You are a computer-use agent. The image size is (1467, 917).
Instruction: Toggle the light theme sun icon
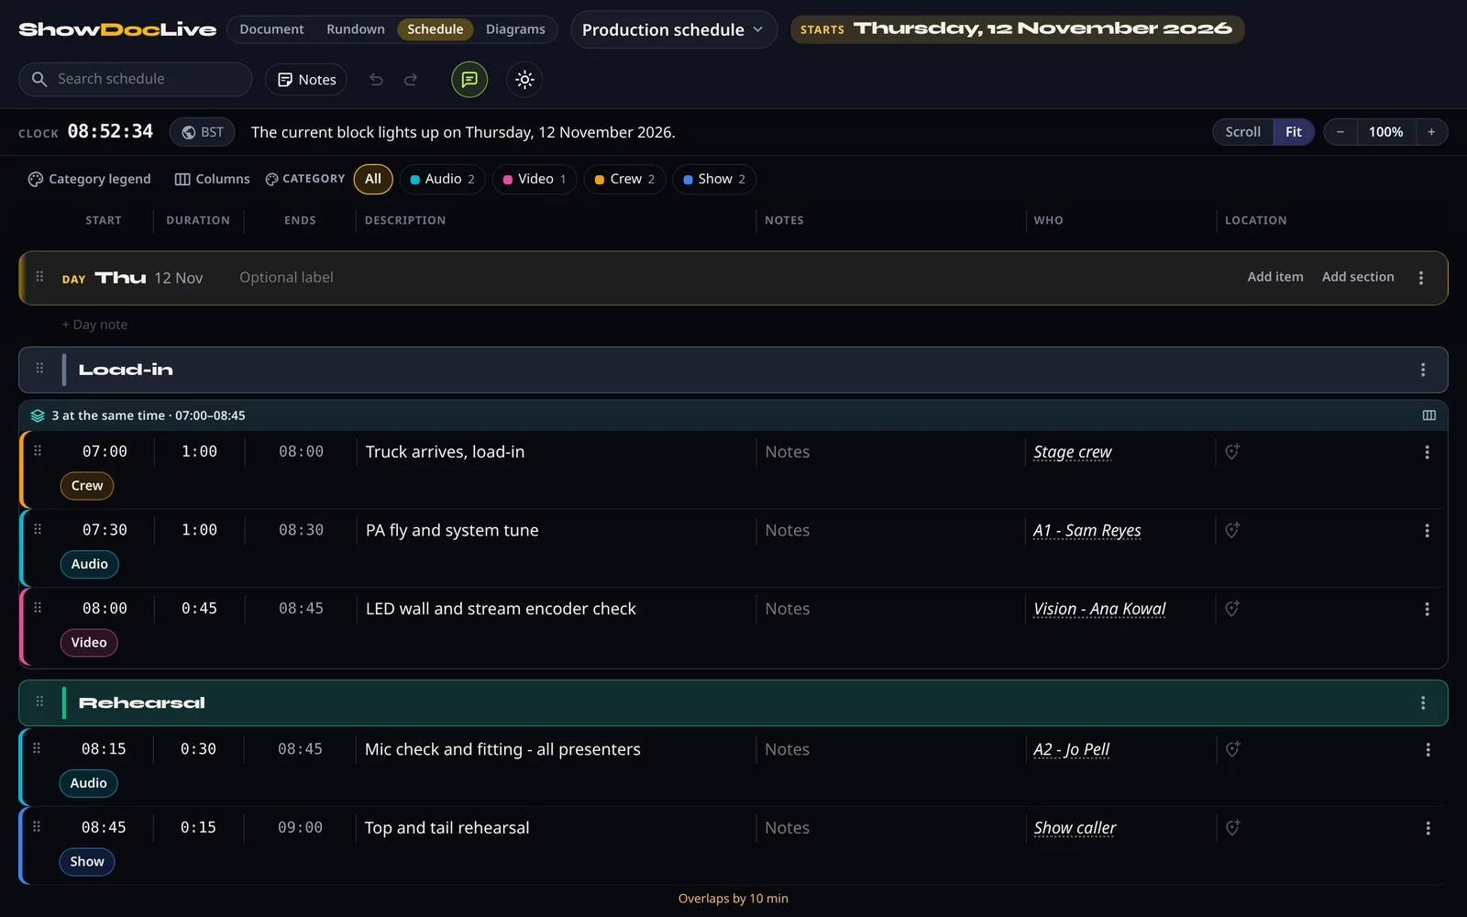[524, 80]
